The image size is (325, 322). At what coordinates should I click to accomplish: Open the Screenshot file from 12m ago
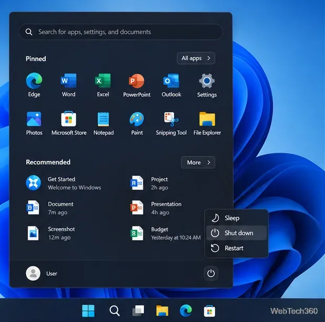[51, 233]
